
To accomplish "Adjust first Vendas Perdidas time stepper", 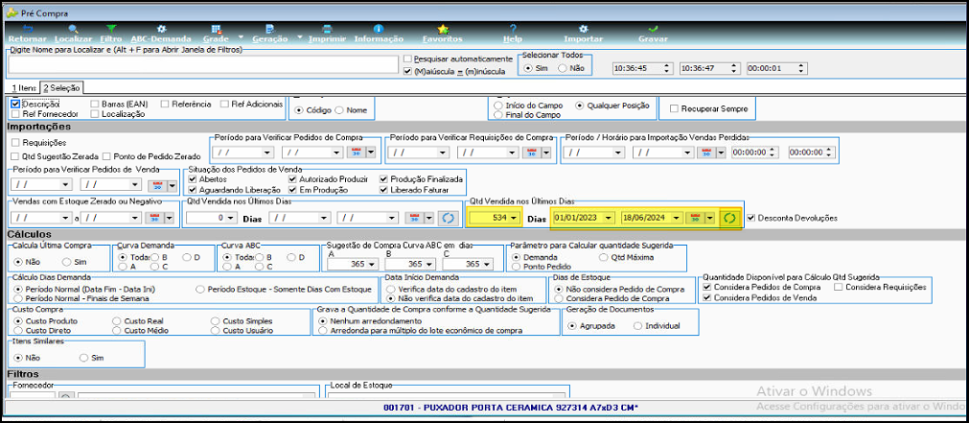I will pyautogui.click(x=772, y=153).
